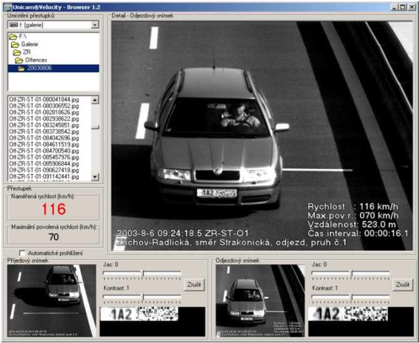Screen dimensions: 419x343
Task: Adjust Jas slider for Příjezdový snímek
Action: coord(142,274)
